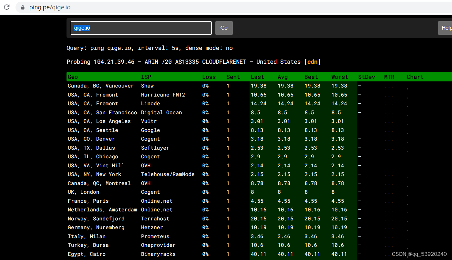The width and height of the screenshot is (452, 260).
Task: Select 'UK, London' geo cell
Action: pos(84,192)
